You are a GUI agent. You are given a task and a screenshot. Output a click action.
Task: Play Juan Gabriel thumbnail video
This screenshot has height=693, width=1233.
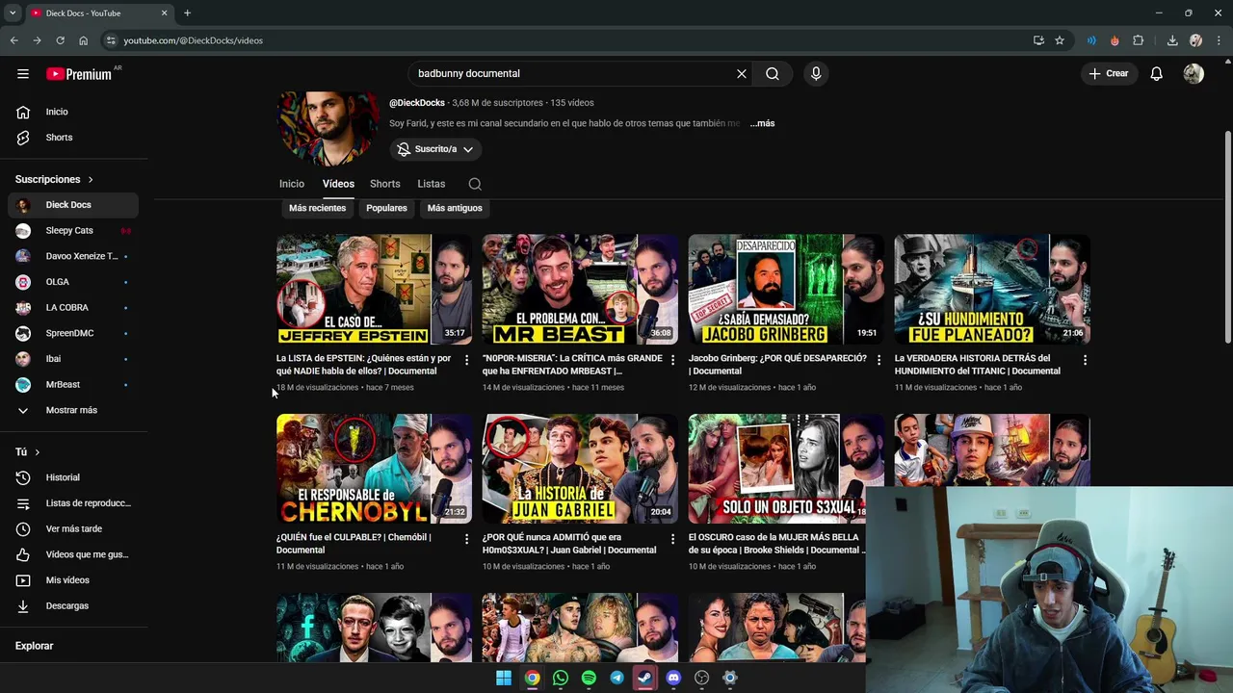point(580,469)
